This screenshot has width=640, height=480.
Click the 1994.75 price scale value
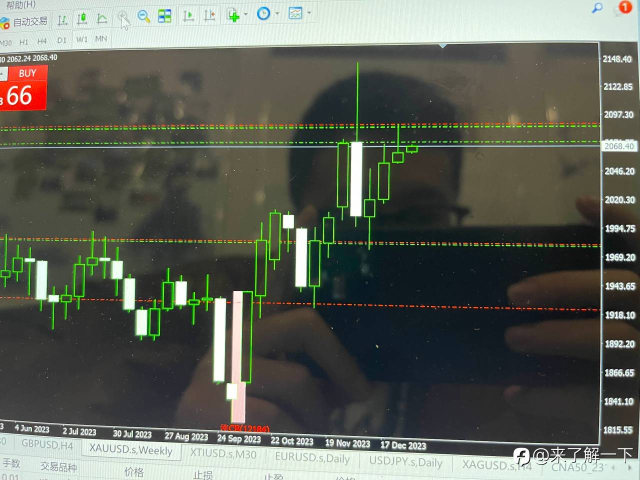(x=620, y=228)
